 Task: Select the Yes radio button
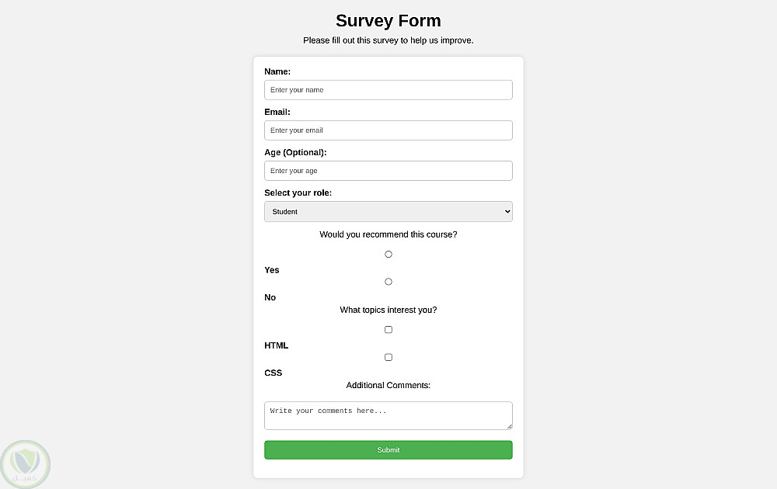click(x=388, y=254)
